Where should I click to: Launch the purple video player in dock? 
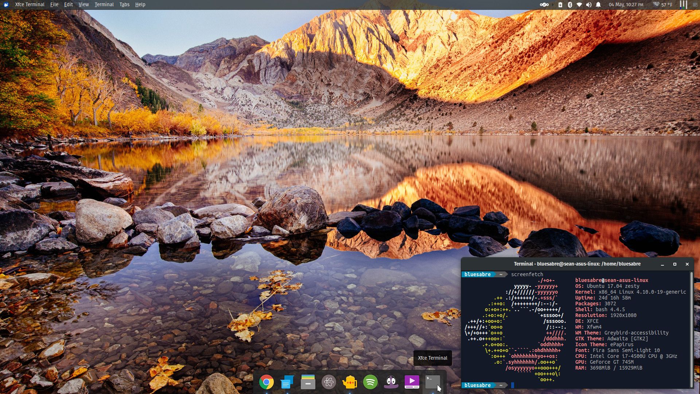coord(412,382)
